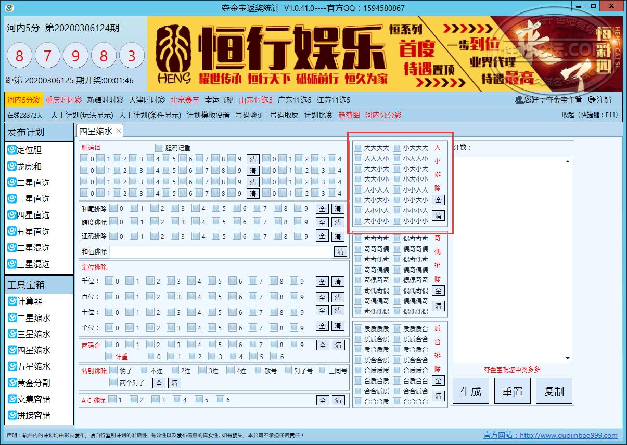Tick the 质质质质 checkbox
Screen dimensions: 627x445
coord(358,328)
